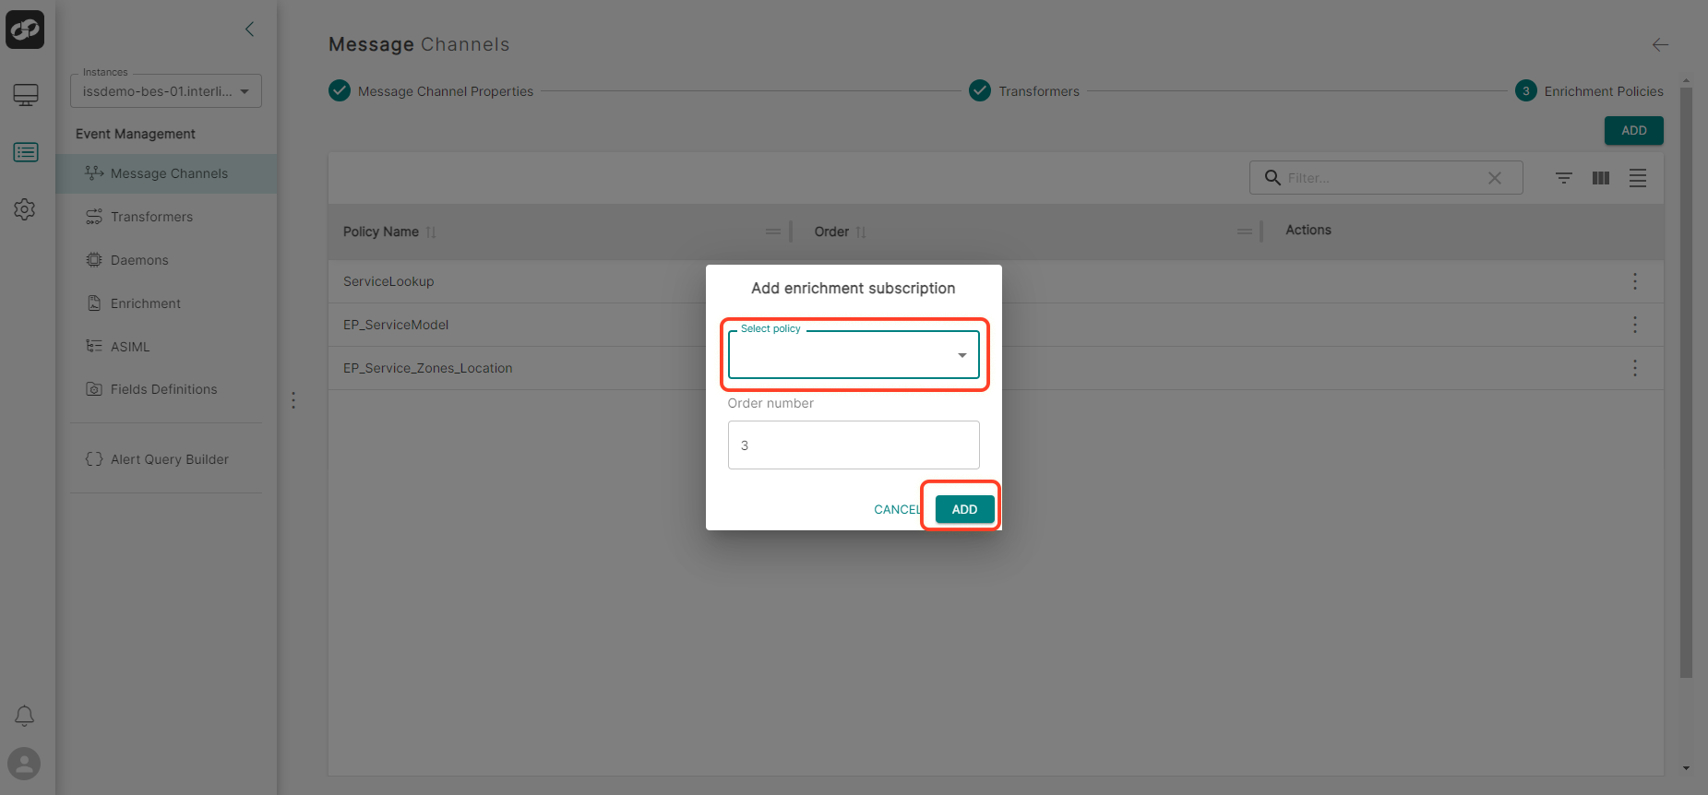Open the Instances dropdown
The image size is (1708, 795).
coord(166,91)
